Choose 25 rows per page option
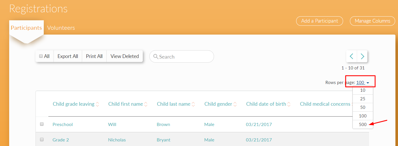Viewport: 398px width, 146px height. (363, 99)
